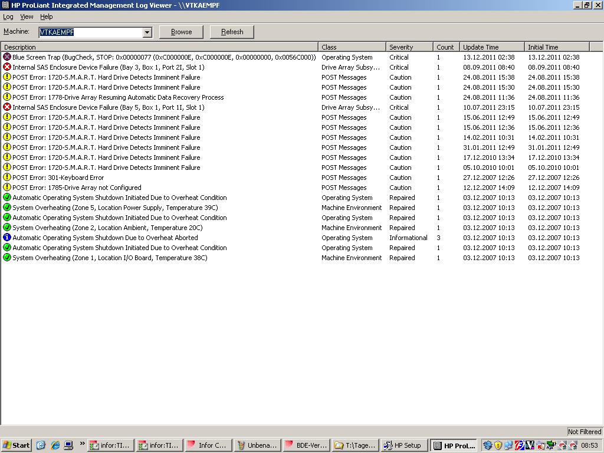
Task: Expand the Machine dropdown arrow
Action: click(147, 32)
